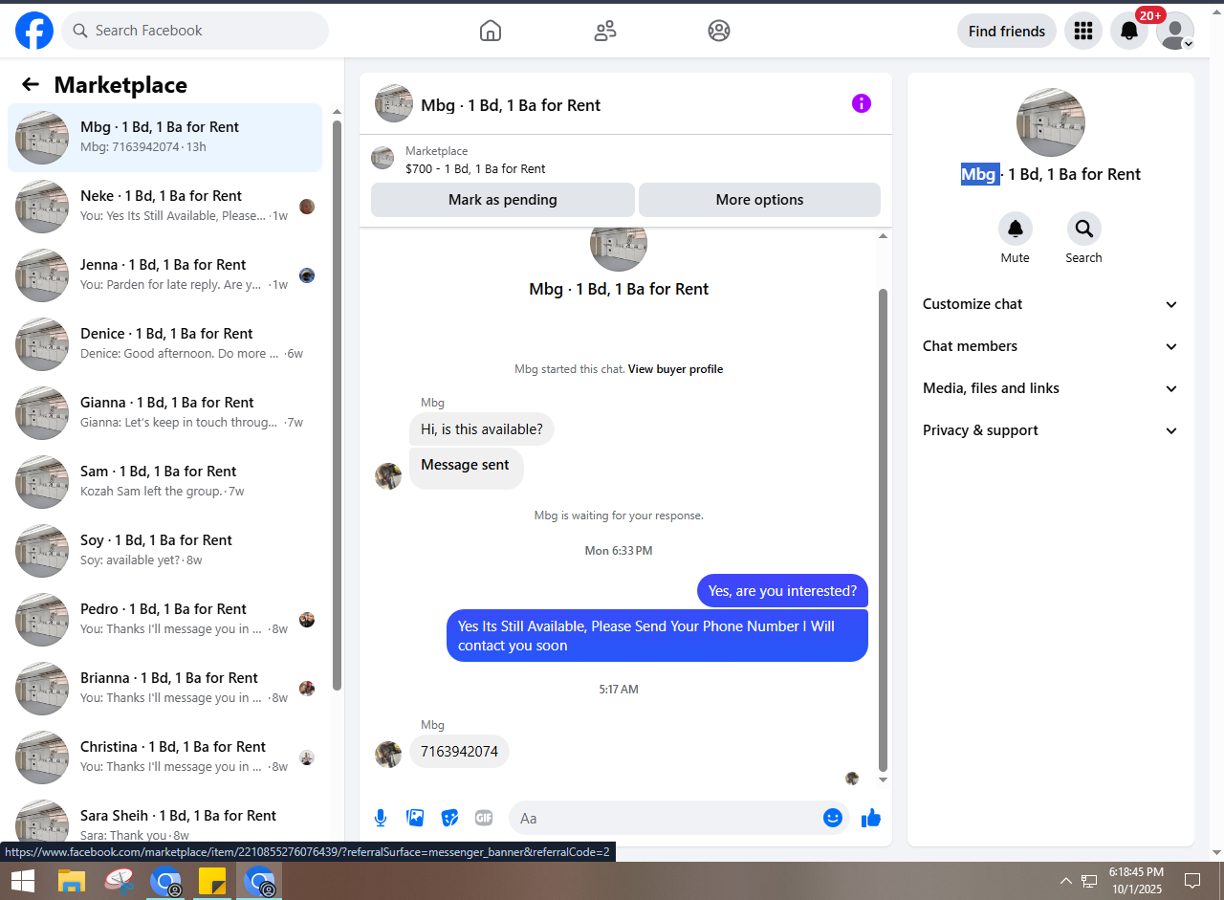
Task: Open the Facebook logo home link
Action: pos(34,31)
